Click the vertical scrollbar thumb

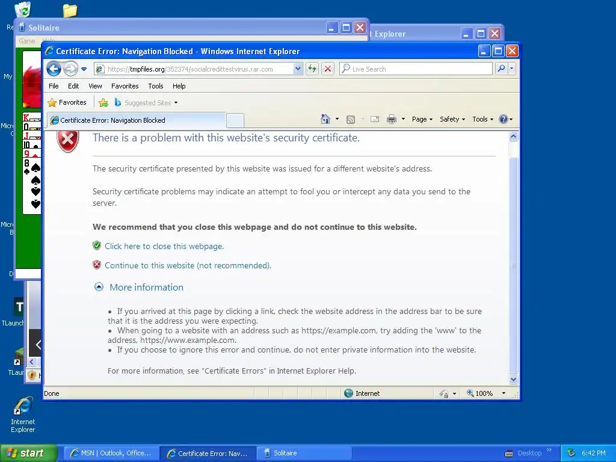pos(513,265)
